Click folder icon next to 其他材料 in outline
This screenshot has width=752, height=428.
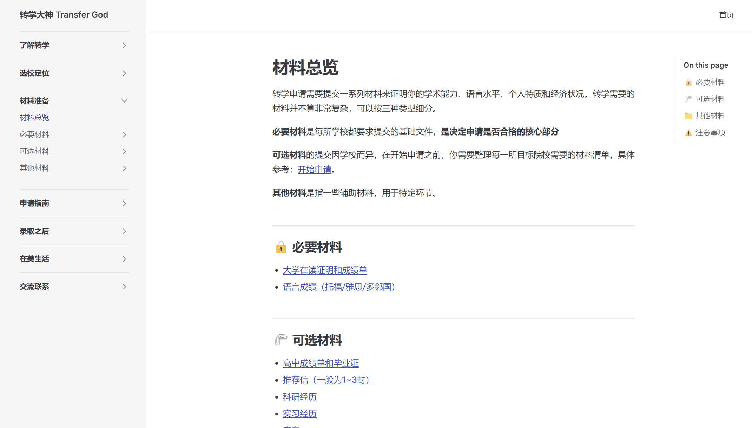coord(688,116)
